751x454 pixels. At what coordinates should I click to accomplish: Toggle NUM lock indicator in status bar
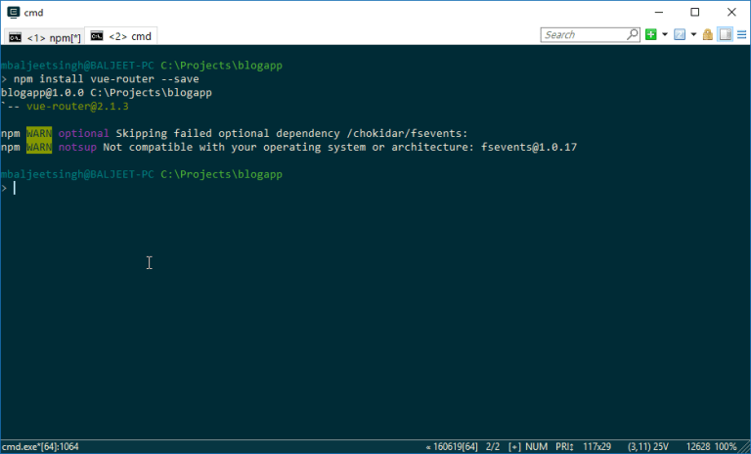coord(539,446)
